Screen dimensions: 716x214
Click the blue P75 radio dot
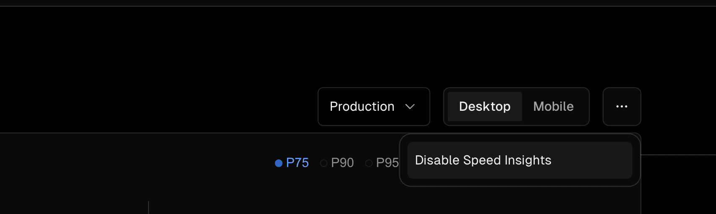click(x=279, y=163)
